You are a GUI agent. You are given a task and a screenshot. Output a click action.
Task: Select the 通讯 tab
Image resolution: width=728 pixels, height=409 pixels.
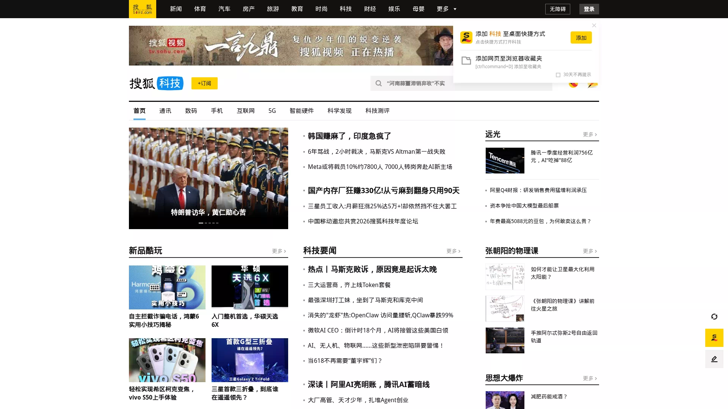[x=165, y=111]
